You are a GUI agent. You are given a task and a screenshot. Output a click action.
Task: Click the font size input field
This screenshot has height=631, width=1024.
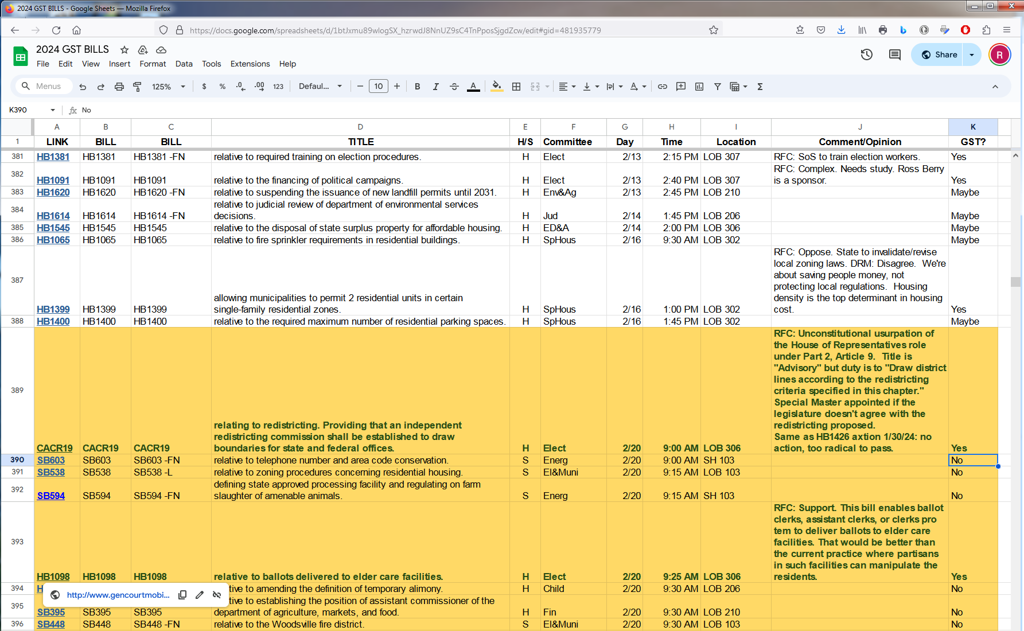378,87
